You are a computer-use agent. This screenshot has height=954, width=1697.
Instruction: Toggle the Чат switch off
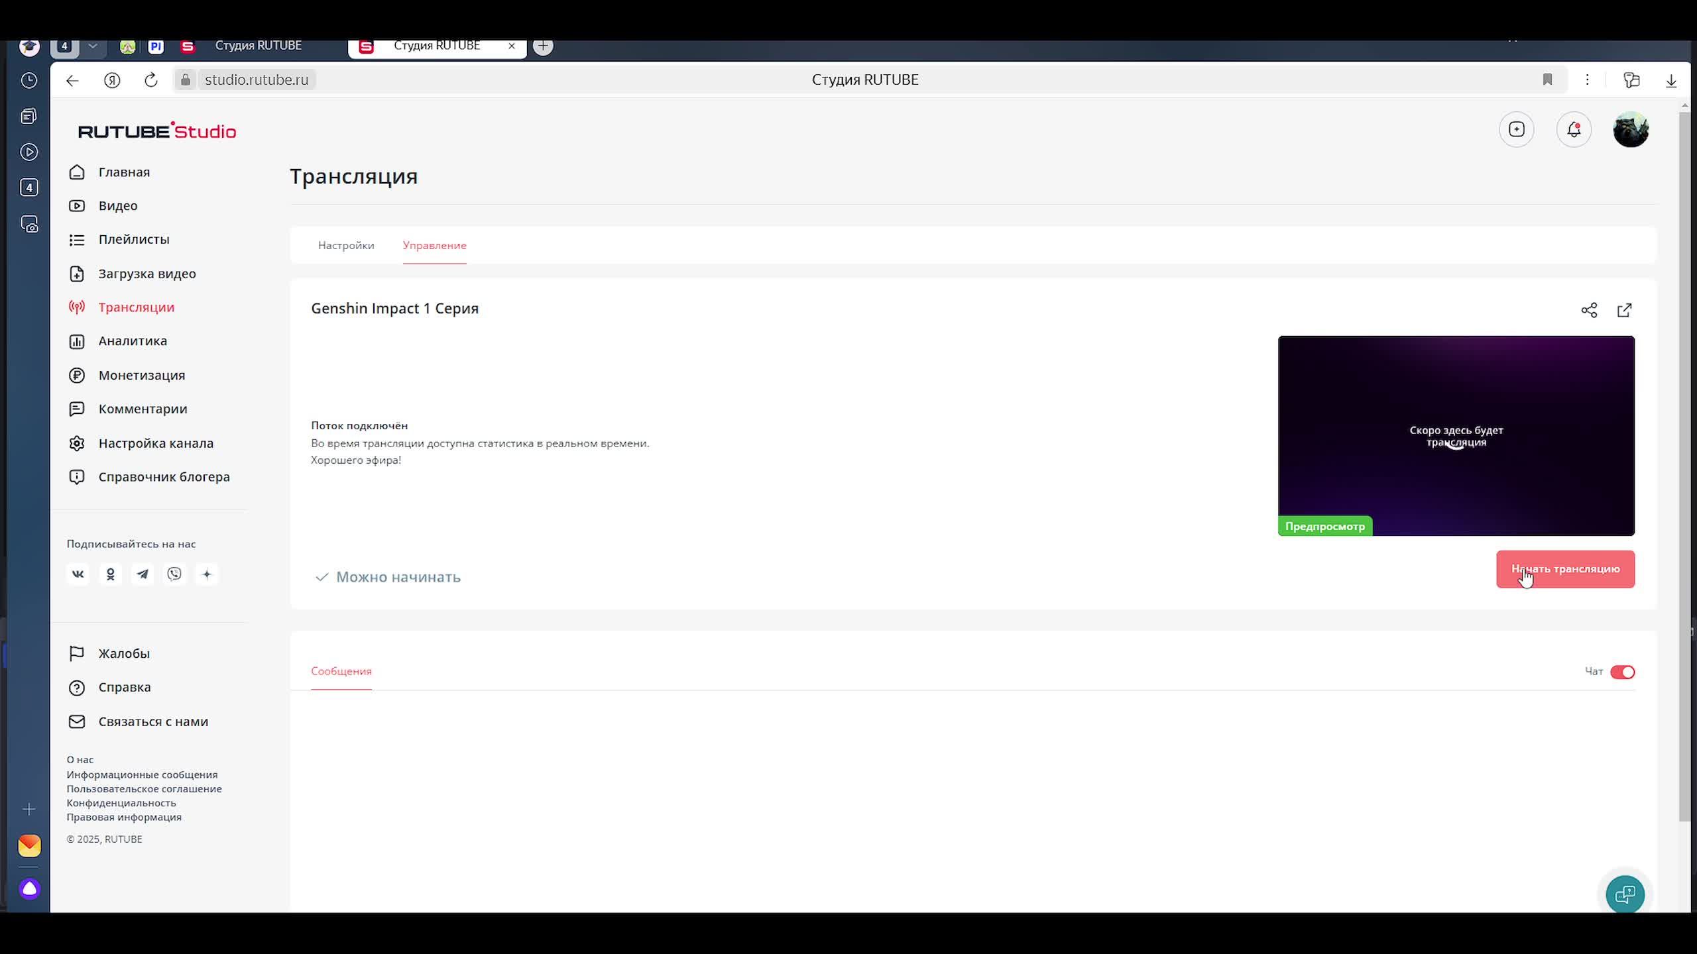(1622, 672)
